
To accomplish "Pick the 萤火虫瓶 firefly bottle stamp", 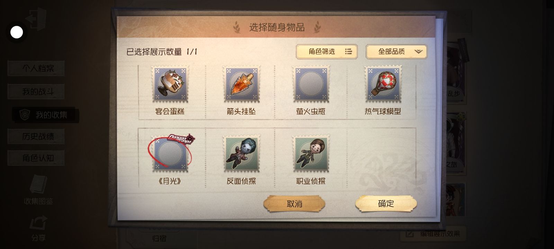I will (x=311, y=84).
